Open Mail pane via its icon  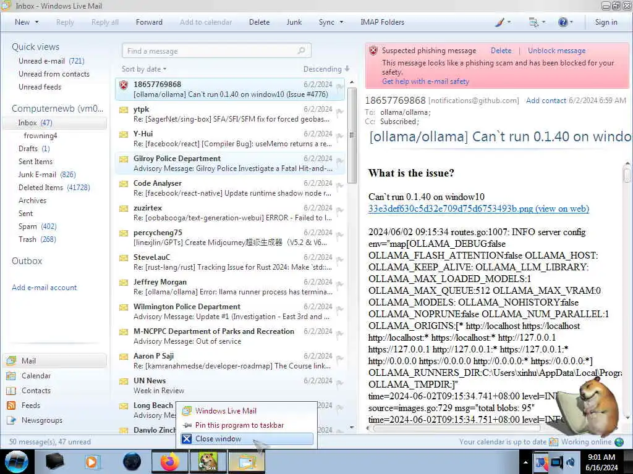[11, 360]
